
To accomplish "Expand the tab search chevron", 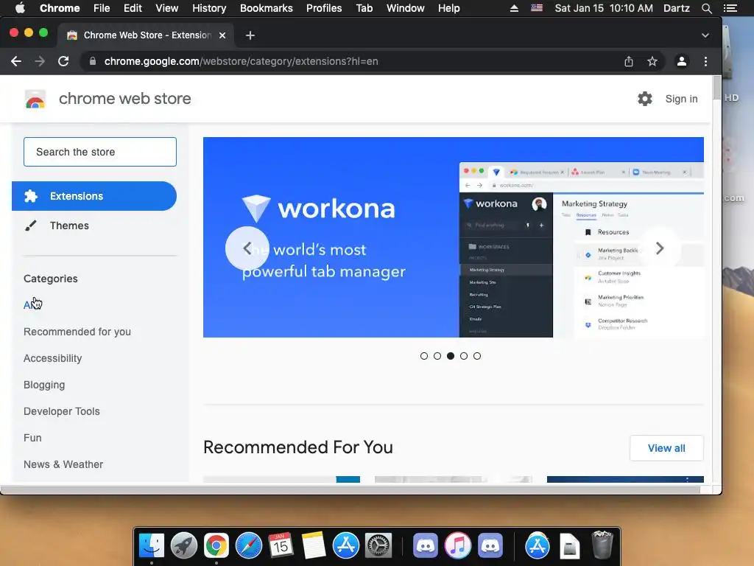I will pyautogui.click(x=705, y=35).
